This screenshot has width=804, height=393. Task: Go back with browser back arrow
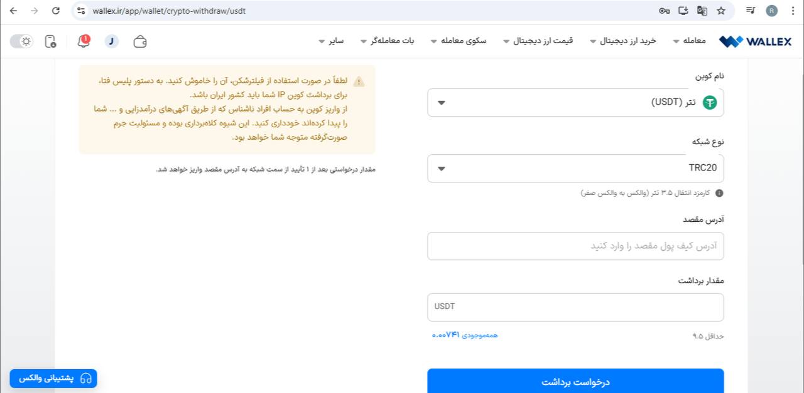click(x=14, y=11)
